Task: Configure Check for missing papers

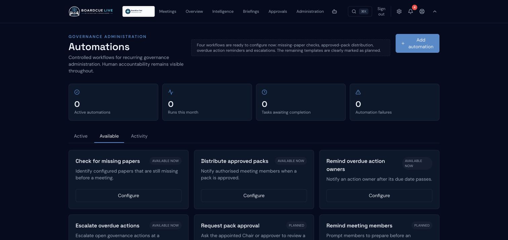Action: click(128, 196)
